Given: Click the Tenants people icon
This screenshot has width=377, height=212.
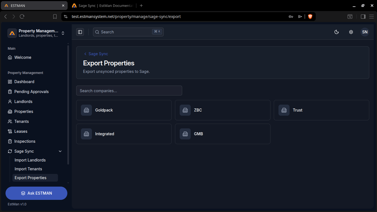Looking at the screenshot, I should 10,121.
